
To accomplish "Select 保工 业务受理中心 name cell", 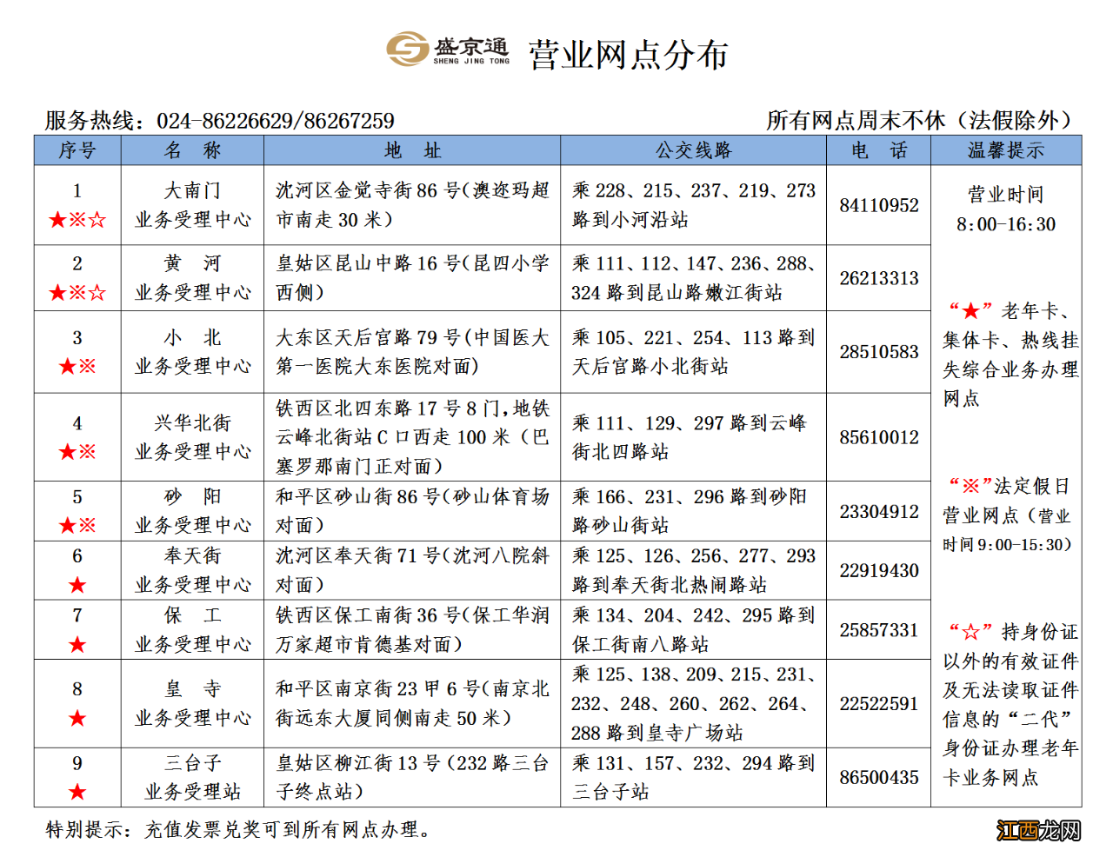I will pos(192,630).
